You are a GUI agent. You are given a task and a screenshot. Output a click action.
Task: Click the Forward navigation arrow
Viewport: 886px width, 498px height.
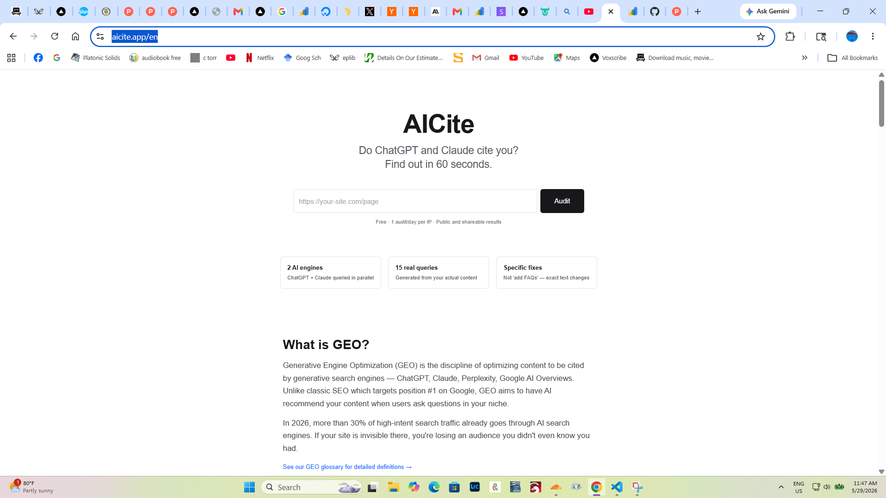tap(34, 36)
